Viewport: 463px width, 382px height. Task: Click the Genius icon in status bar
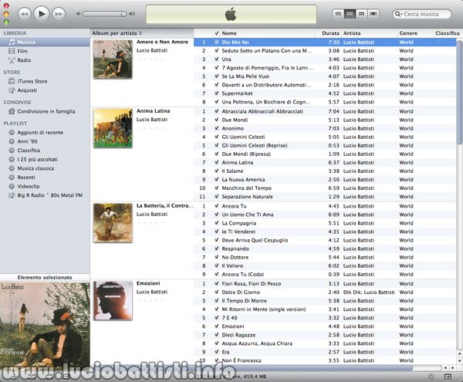pyautogui.click(x=431, y=377)
